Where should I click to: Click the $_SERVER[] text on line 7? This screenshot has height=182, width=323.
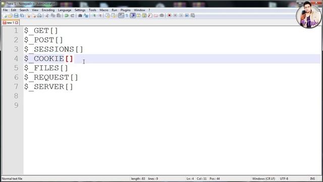(x=48, y=86)
